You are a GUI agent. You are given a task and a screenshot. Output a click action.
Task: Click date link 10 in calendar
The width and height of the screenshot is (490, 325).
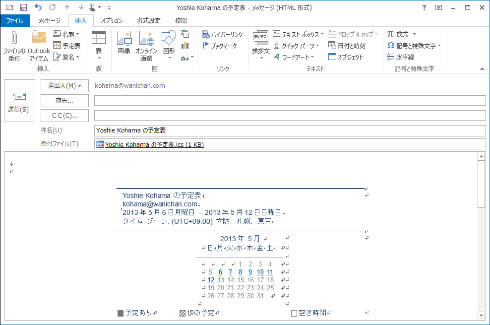tap(260, 272)
